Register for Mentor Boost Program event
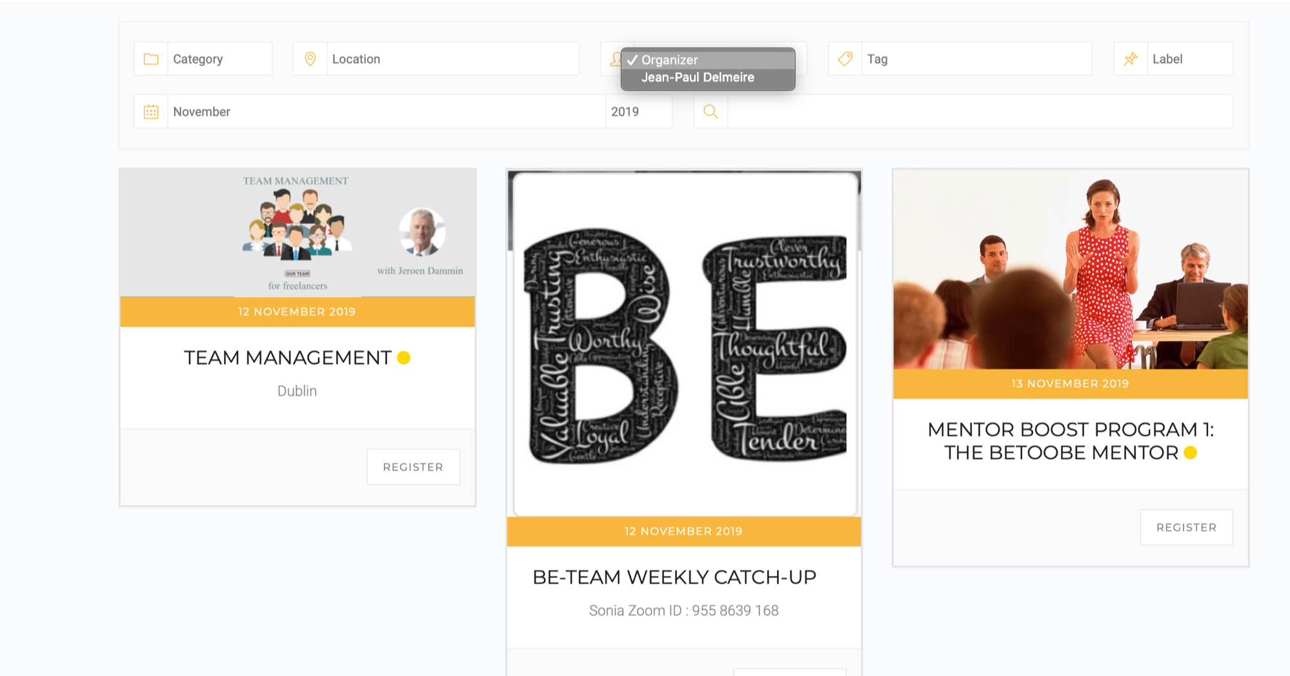1290x676 pixels. click(1186, 527)
